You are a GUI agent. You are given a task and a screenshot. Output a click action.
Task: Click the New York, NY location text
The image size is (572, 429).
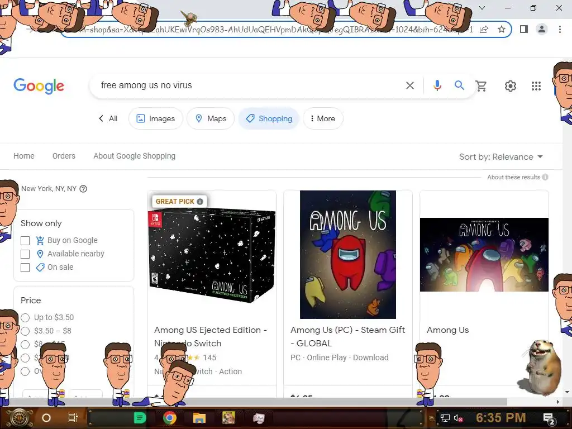point(49,189)
